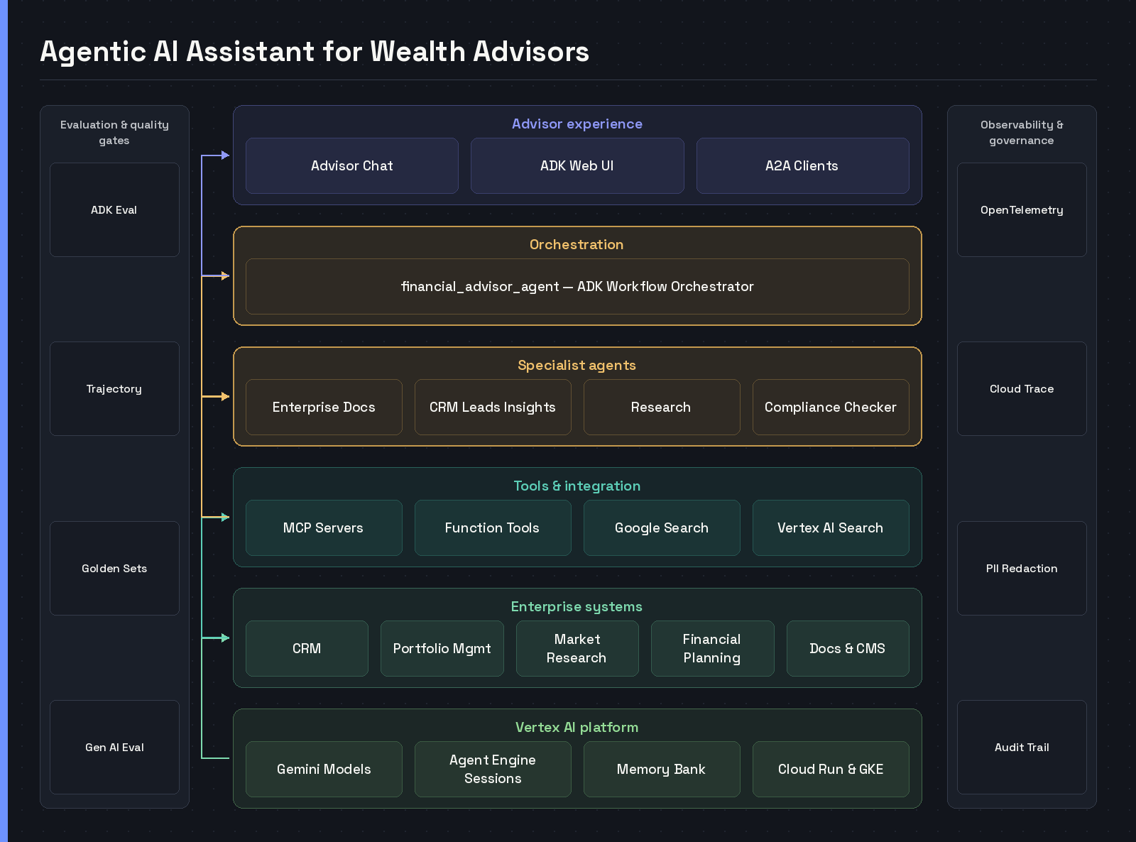Click 'Evaluation & quality gates' panel title
The height and width of the screenshot is (842, 1136).
(114, 132)
